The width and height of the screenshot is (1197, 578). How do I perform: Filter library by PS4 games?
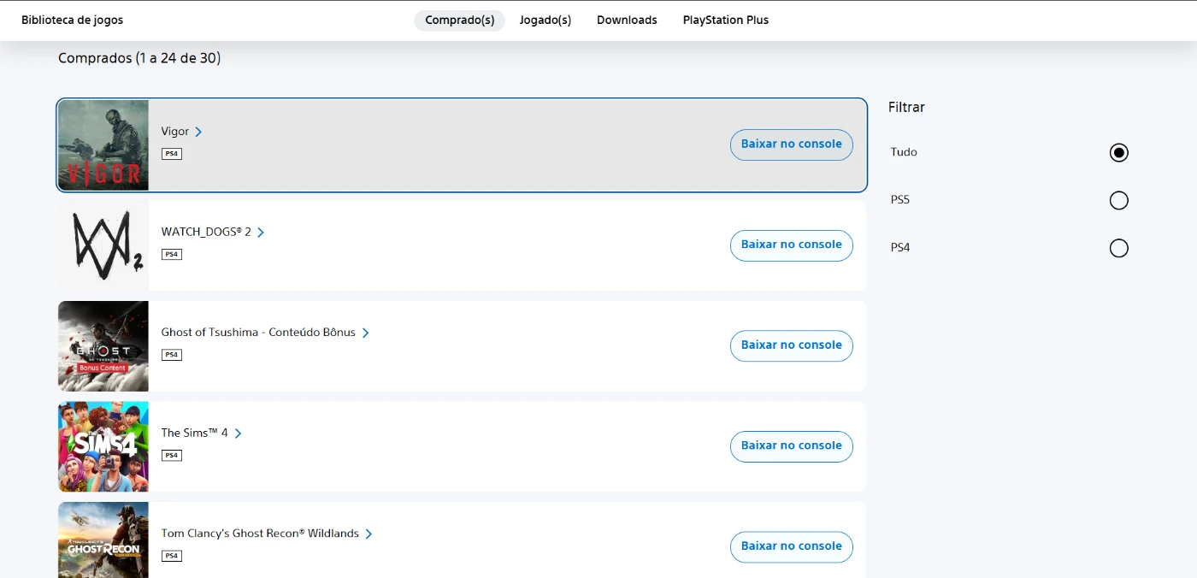pos(1118,249)
